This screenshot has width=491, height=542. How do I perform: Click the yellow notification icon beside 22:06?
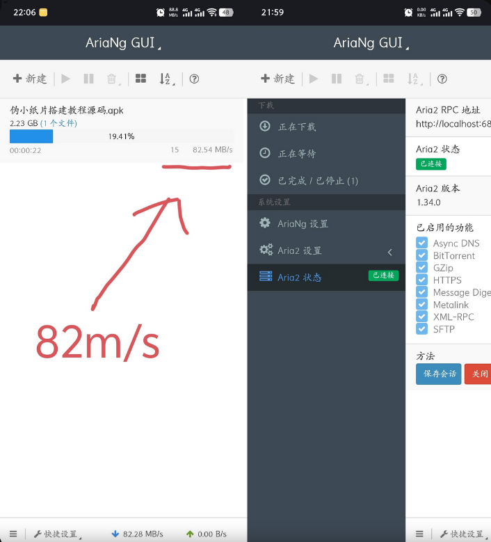pos(43,13)
